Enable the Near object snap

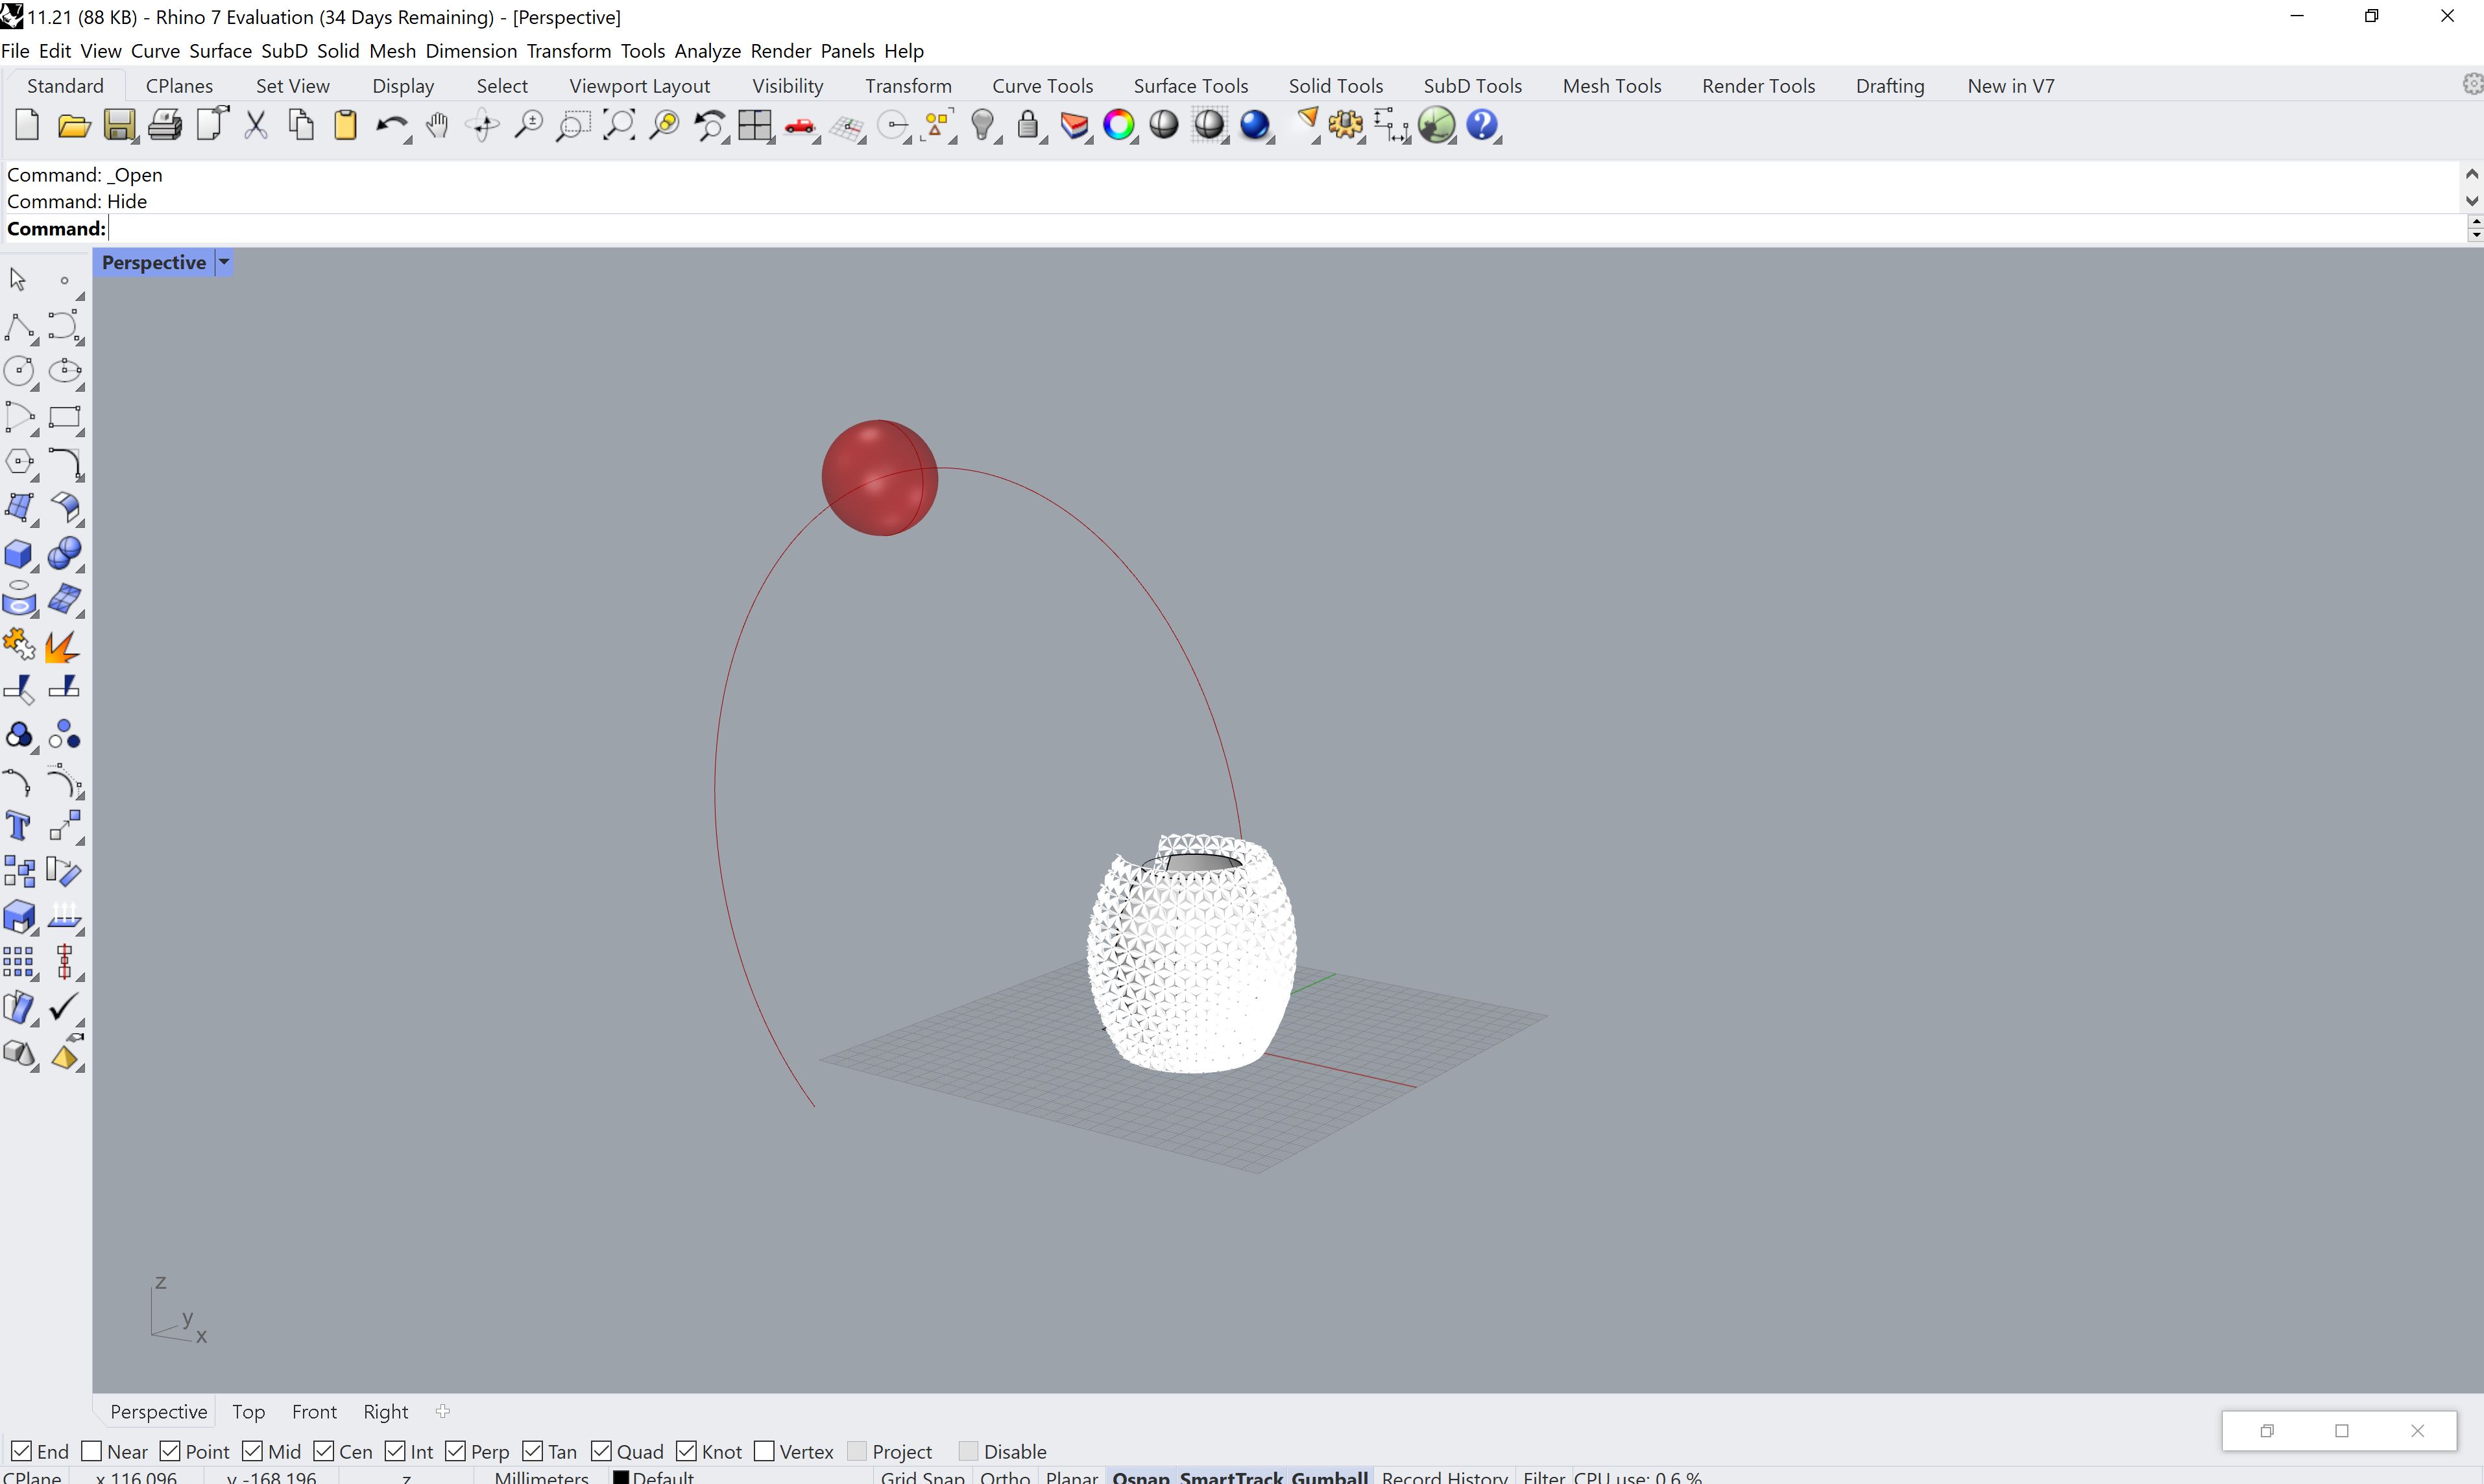92,1451
